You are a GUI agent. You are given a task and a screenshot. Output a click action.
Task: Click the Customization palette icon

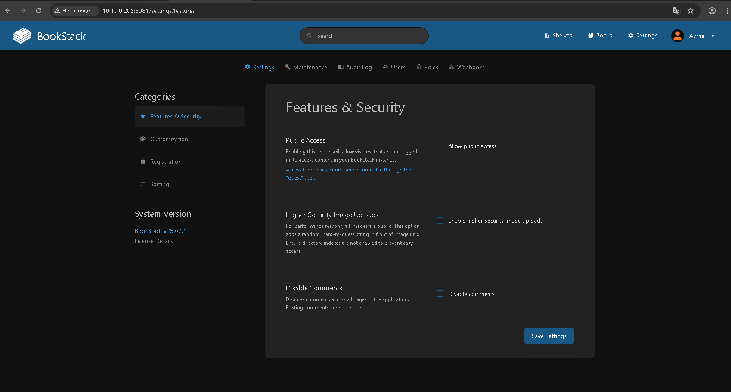pos(143,139)
